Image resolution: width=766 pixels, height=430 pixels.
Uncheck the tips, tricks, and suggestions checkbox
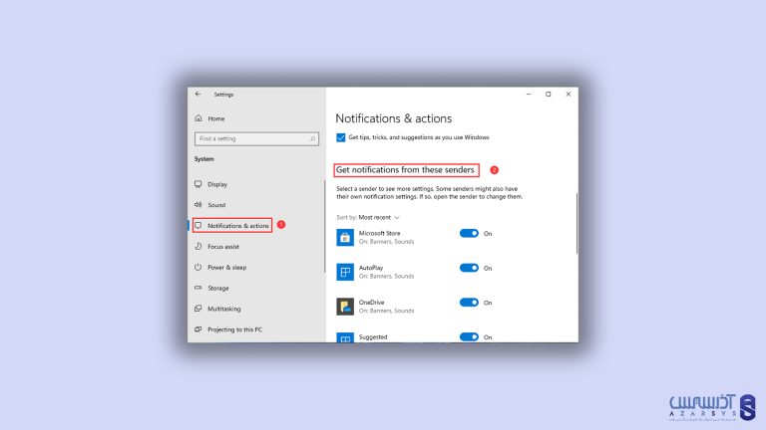tap(340, 137)
